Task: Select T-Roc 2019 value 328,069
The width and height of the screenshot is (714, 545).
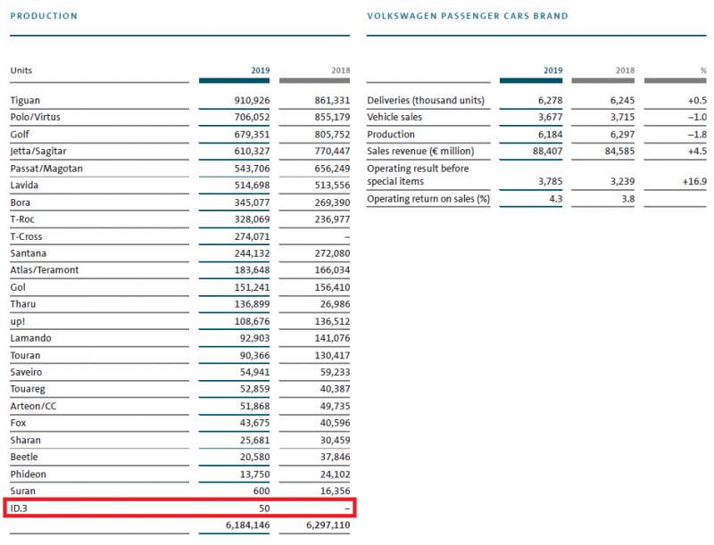Action: 252,219
